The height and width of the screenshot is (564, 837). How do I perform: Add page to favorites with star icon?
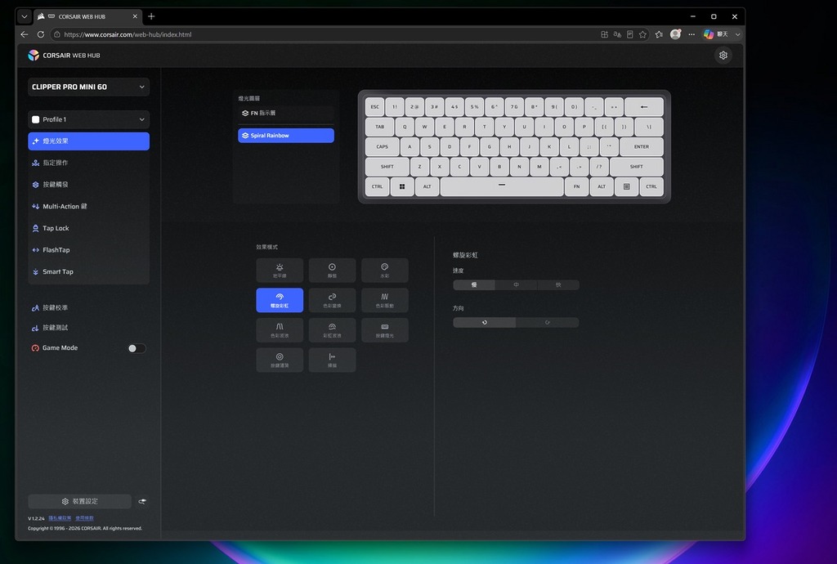point(642,34)
